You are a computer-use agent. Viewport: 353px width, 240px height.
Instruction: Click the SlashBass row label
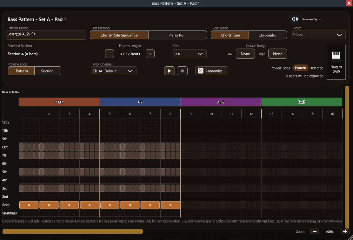tap(10, 213)
